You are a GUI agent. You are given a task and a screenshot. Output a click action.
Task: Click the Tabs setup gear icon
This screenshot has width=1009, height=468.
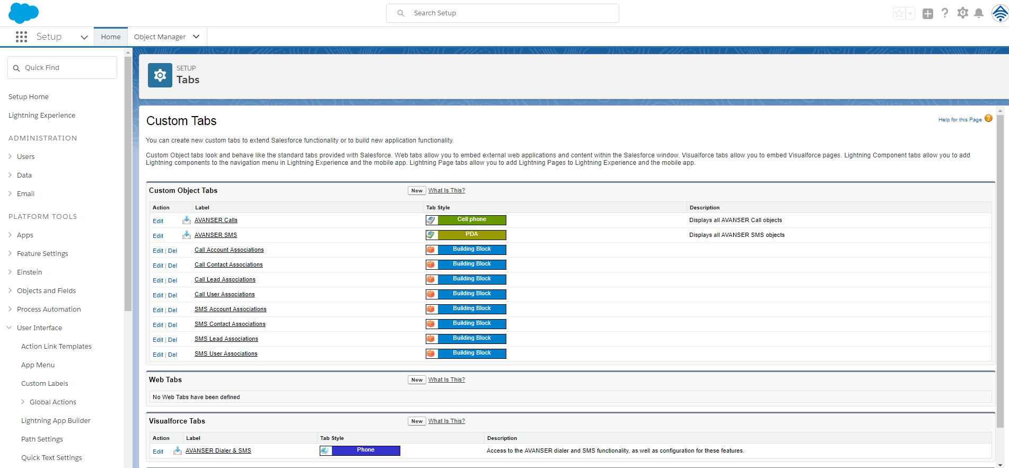click(x=160, y=75)
